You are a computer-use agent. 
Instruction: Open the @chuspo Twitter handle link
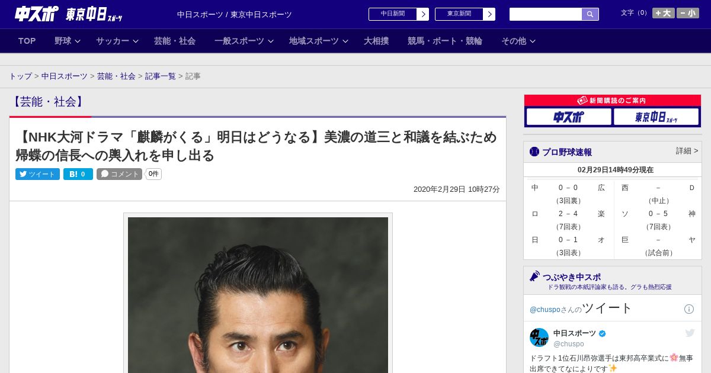coord(545,310)
